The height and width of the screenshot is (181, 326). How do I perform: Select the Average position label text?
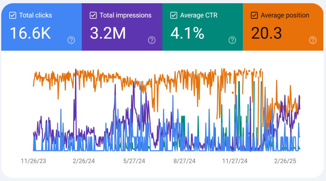pyautogui.click(x=285, y=15)
